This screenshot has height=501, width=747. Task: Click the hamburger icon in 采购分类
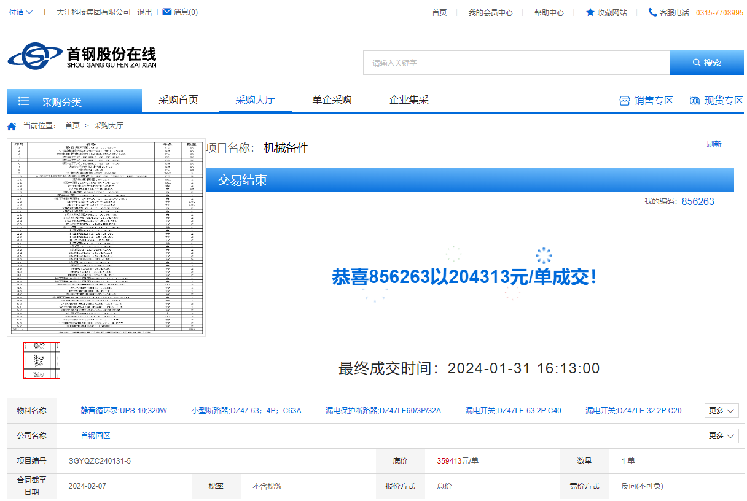tap(24, 101)
